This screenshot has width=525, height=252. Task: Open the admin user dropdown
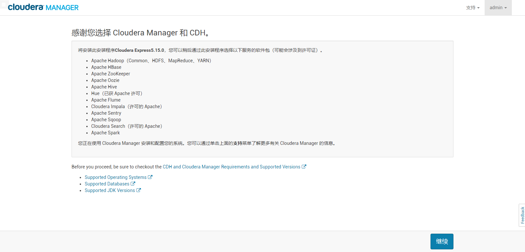pyautogui.click(x=498, y=8)
